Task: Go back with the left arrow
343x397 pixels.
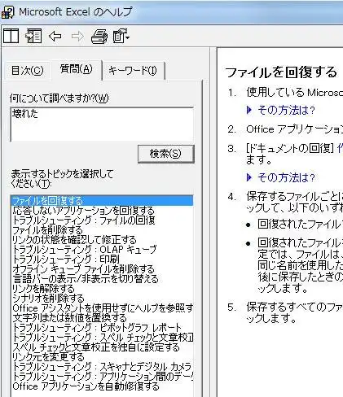Action: pyautogui.click(x=55, y=36)
